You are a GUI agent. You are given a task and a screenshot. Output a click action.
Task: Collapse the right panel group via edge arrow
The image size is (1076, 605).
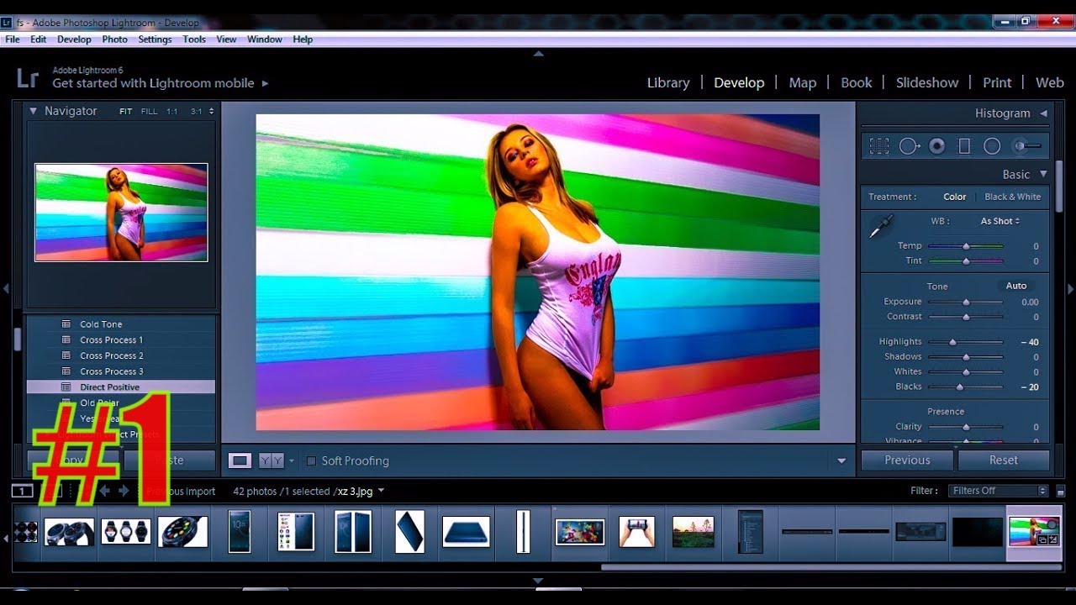1070,288
